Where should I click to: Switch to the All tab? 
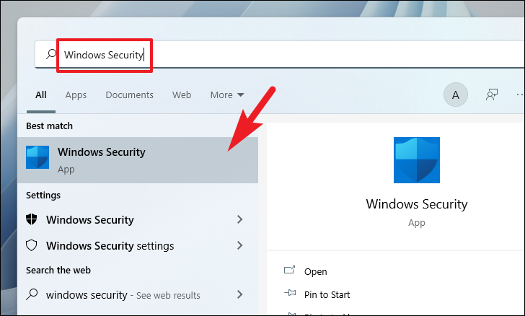[x=41, y=95]
